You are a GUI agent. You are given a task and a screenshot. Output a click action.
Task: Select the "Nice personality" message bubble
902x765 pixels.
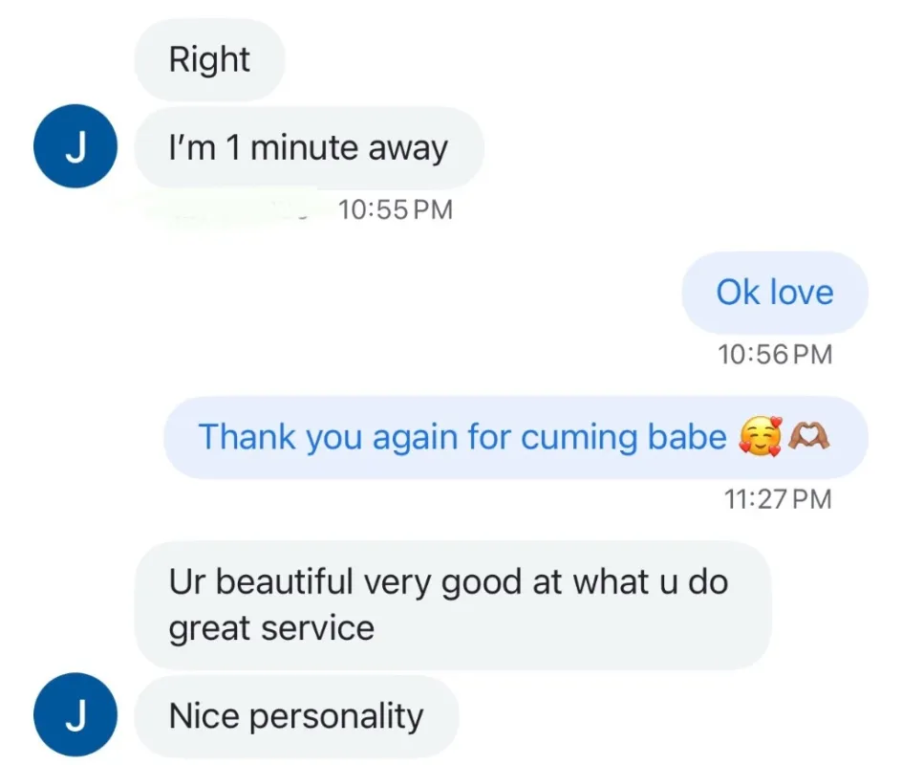(x=296, y=717)
